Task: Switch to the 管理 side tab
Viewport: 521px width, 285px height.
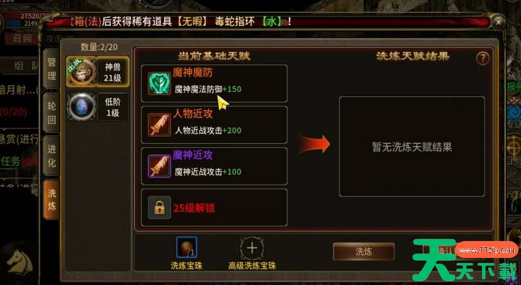Action: [52, 69]
